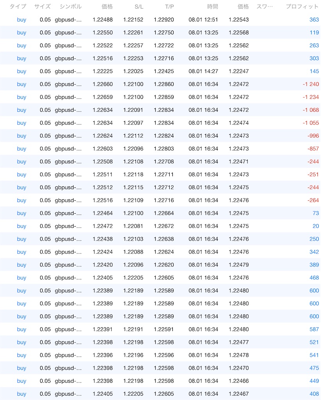Sort by the プロフィット column header
This screenshot has width=321, height=400.
tap(302, 7)
